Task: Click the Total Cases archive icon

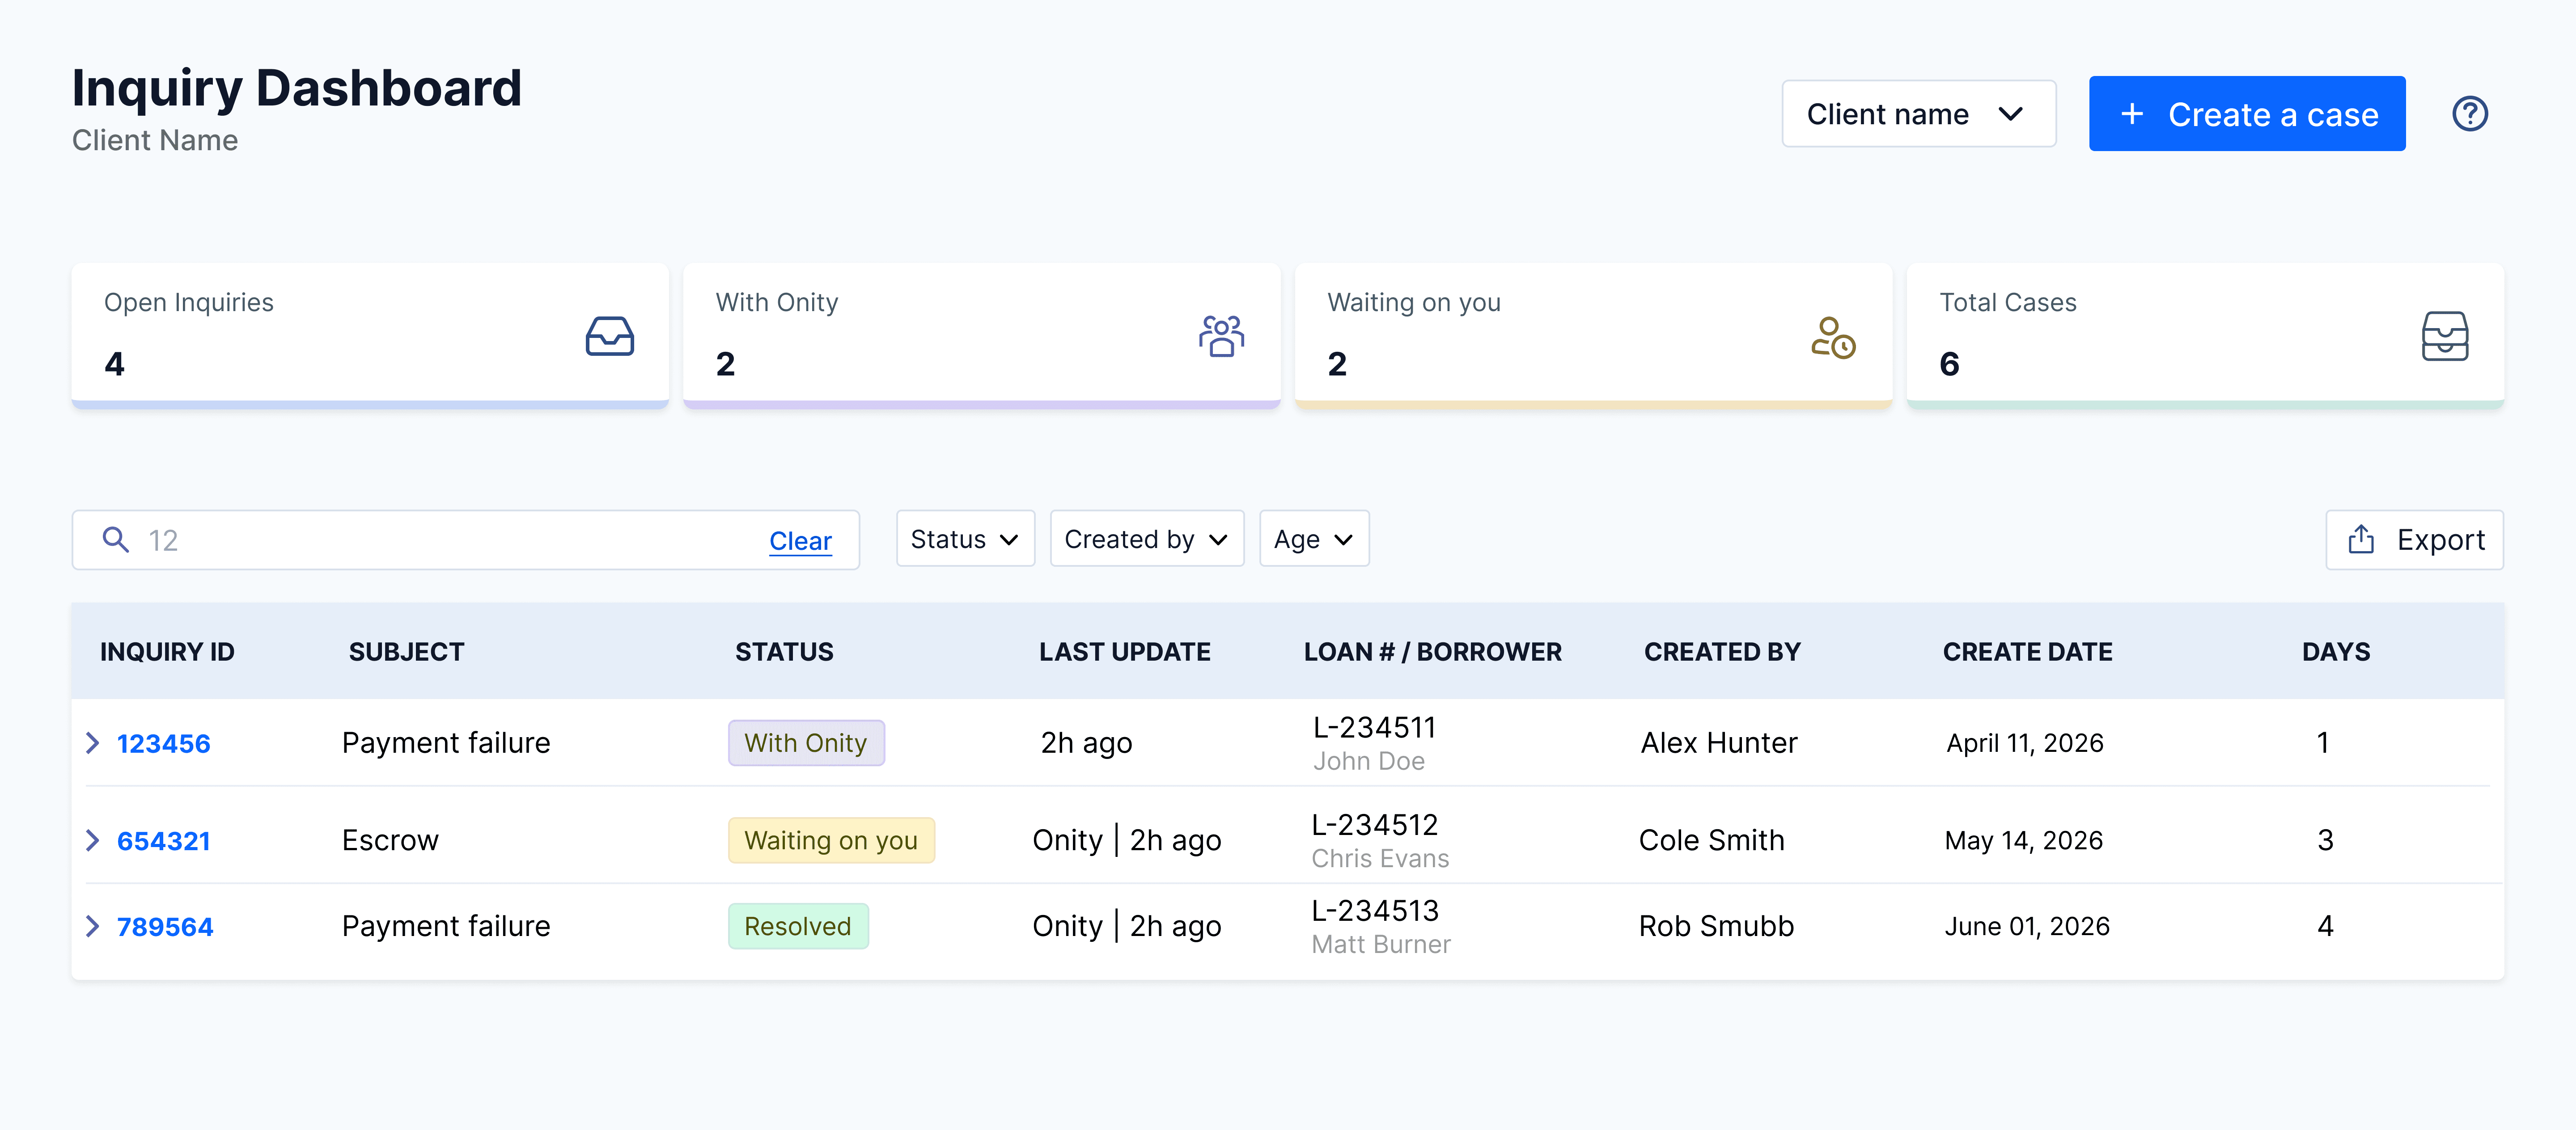Action: tap(2444, 336)
